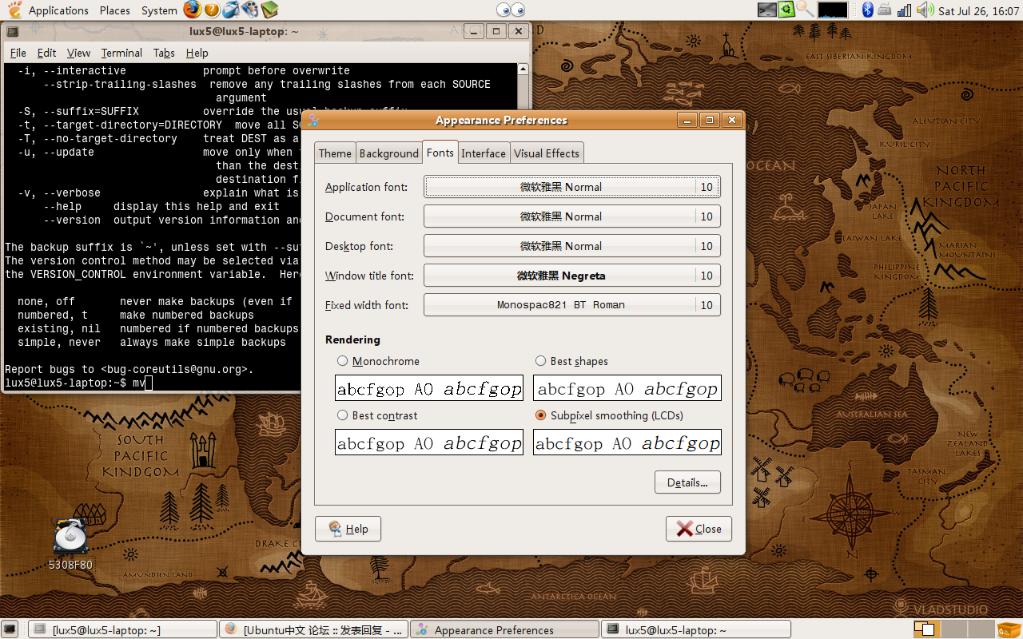1023x639 pixels.
Task: Open the terminal launcher in top panel
Action: pyautogui.click(x=767, y=10)
